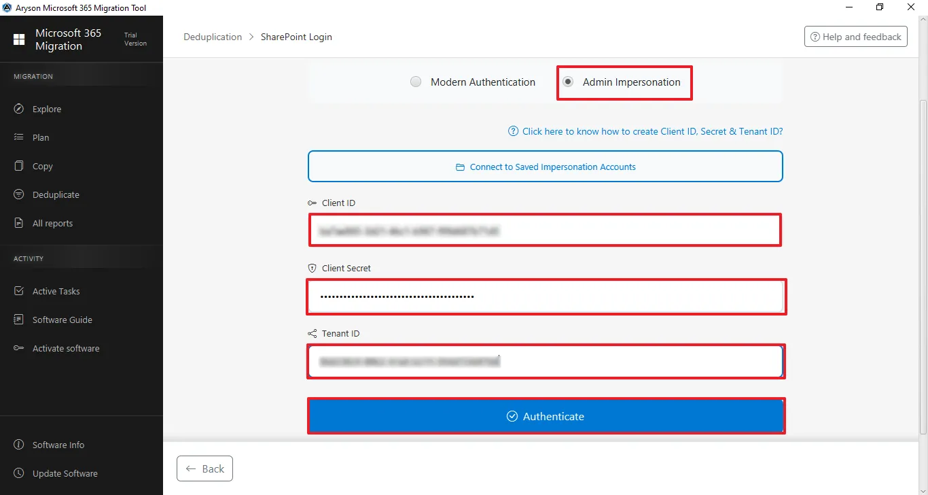Image resolution: width=928 pixels, height=495 pixels.
Task: Click the Software Guide icon
Action: click(19, 320)
